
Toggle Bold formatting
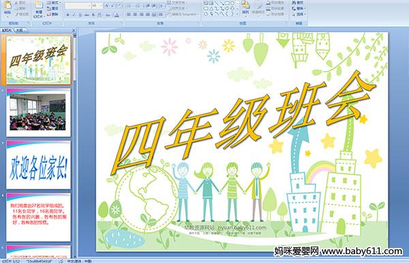tap(68, 15)
